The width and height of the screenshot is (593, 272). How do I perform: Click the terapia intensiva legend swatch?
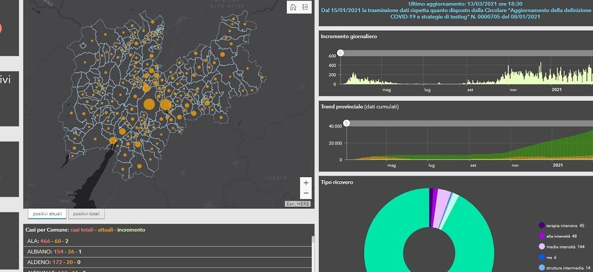[542, 225]
